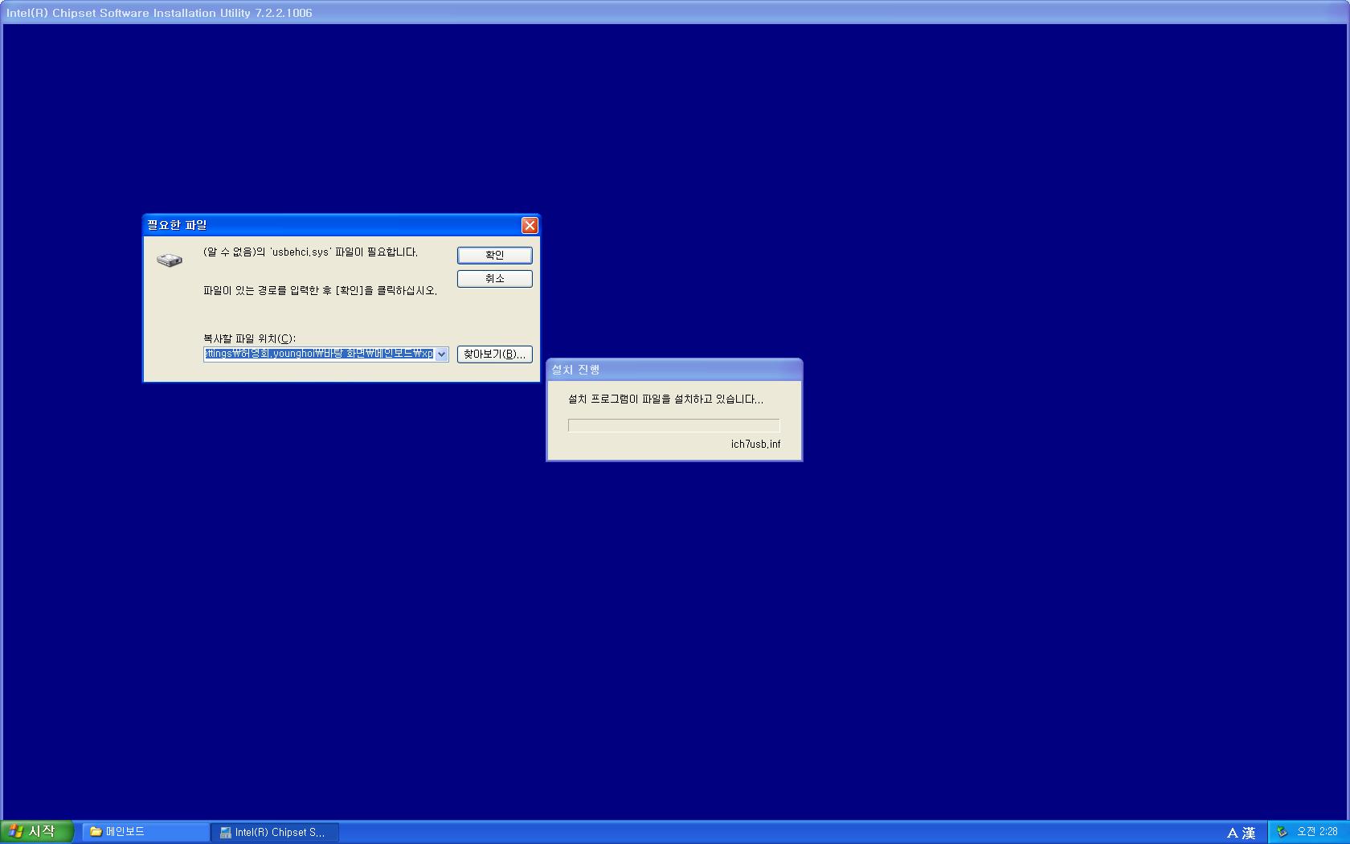Click the 'usbehci.sys' required file message

[310, 252]
